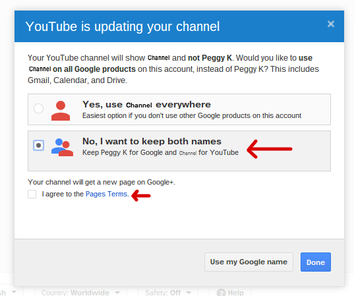Click the 'Use my Google name' button

coord(249,262)
